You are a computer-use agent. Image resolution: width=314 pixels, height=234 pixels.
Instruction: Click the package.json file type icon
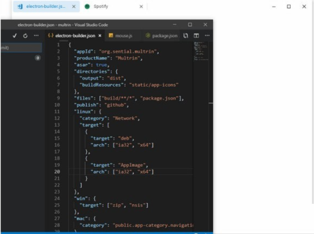[148, 36]
